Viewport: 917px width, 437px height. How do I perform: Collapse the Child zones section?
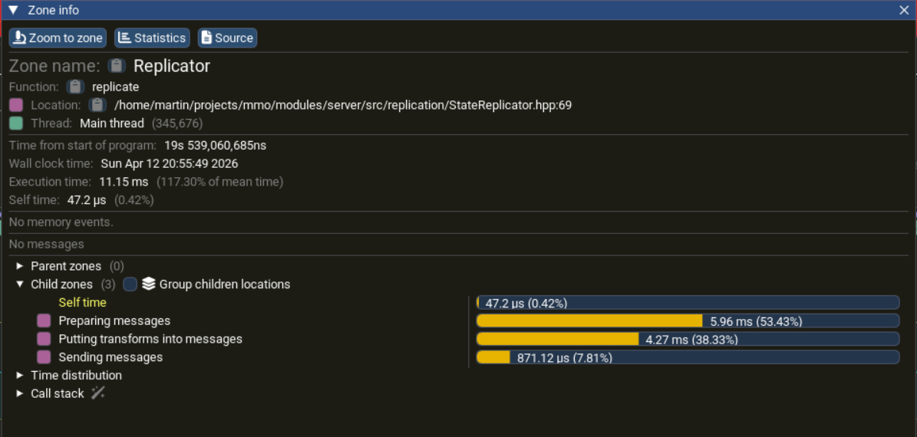click(x=20, y=284)
